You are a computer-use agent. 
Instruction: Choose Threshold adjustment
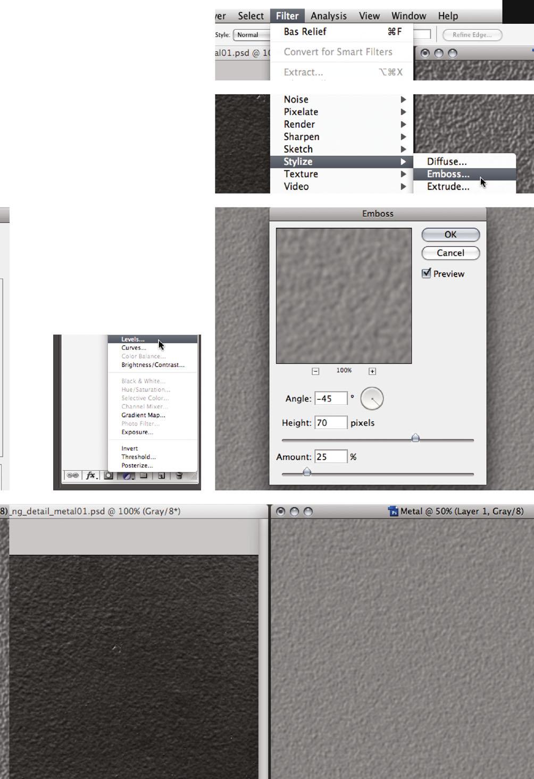[x=153, y=457]
